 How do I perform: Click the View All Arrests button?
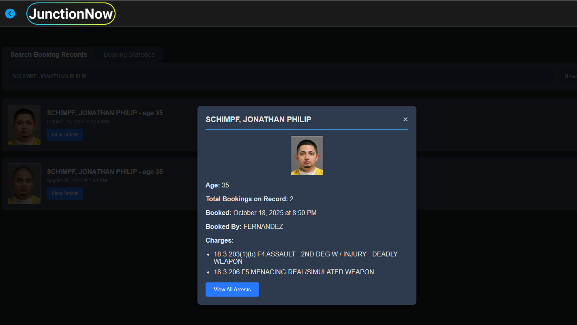(232, 290)
